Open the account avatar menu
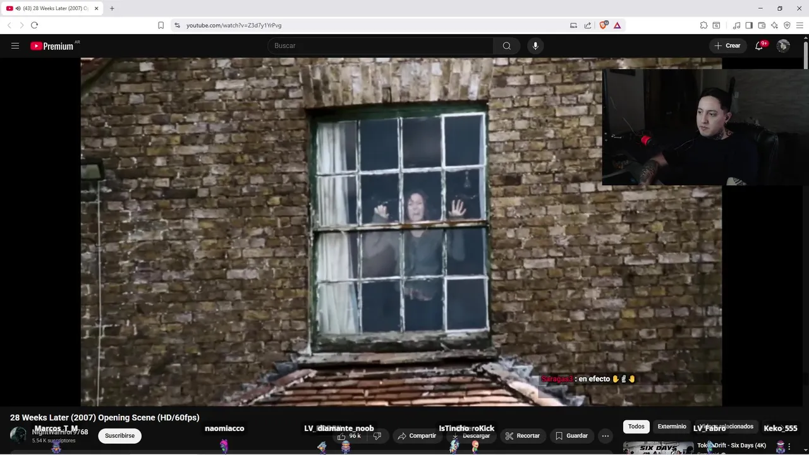This screenshot has width=809, height=455. [x=783, y=45]
